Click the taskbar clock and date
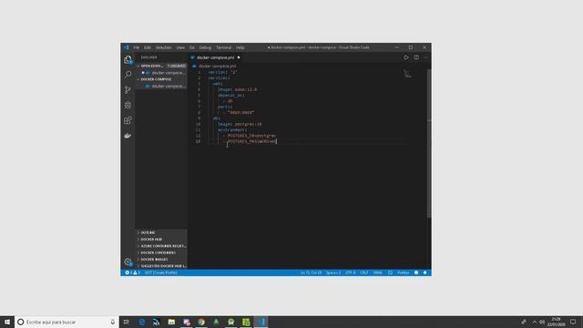Image resolution: width=583 pixels, height=328 pixels. tap(557, 322)
